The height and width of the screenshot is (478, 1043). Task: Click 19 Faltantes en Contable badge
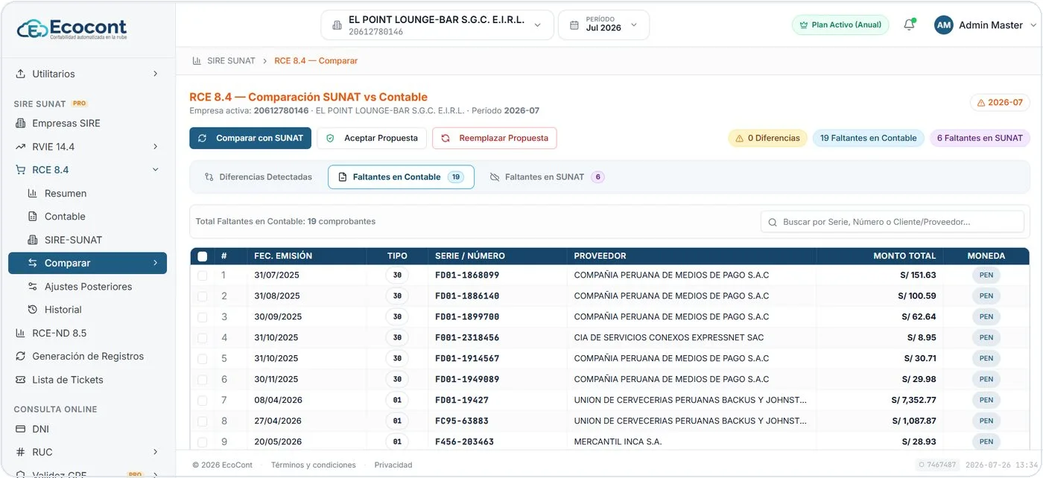tap(868, 138)
